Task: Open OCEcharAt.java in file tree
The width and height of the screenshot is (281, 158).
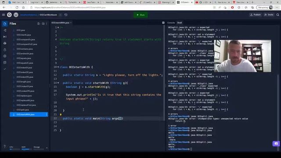Action: pos(24,35)
